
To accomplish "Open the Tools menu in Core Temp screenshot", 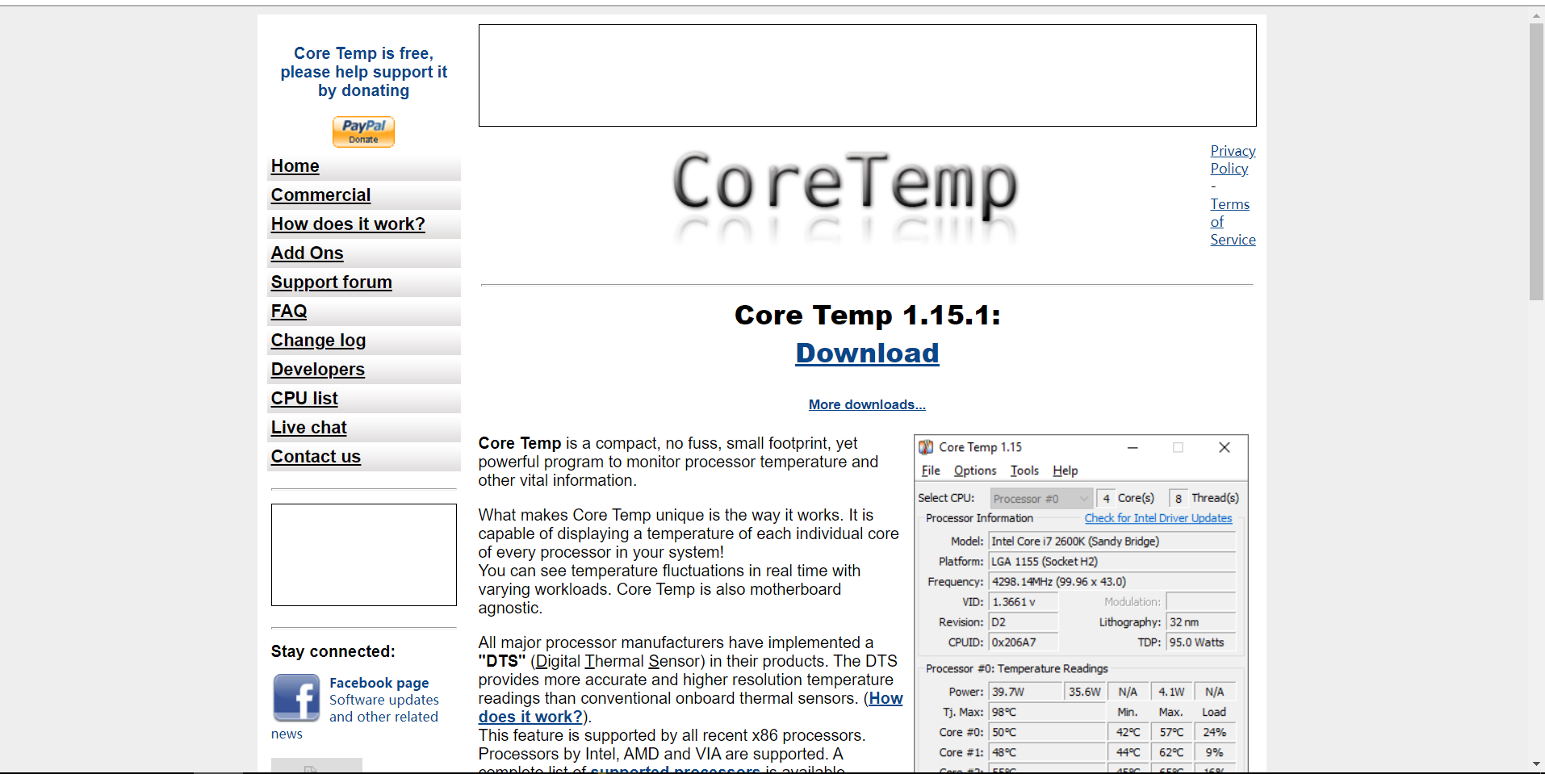I will [1024, 471].
